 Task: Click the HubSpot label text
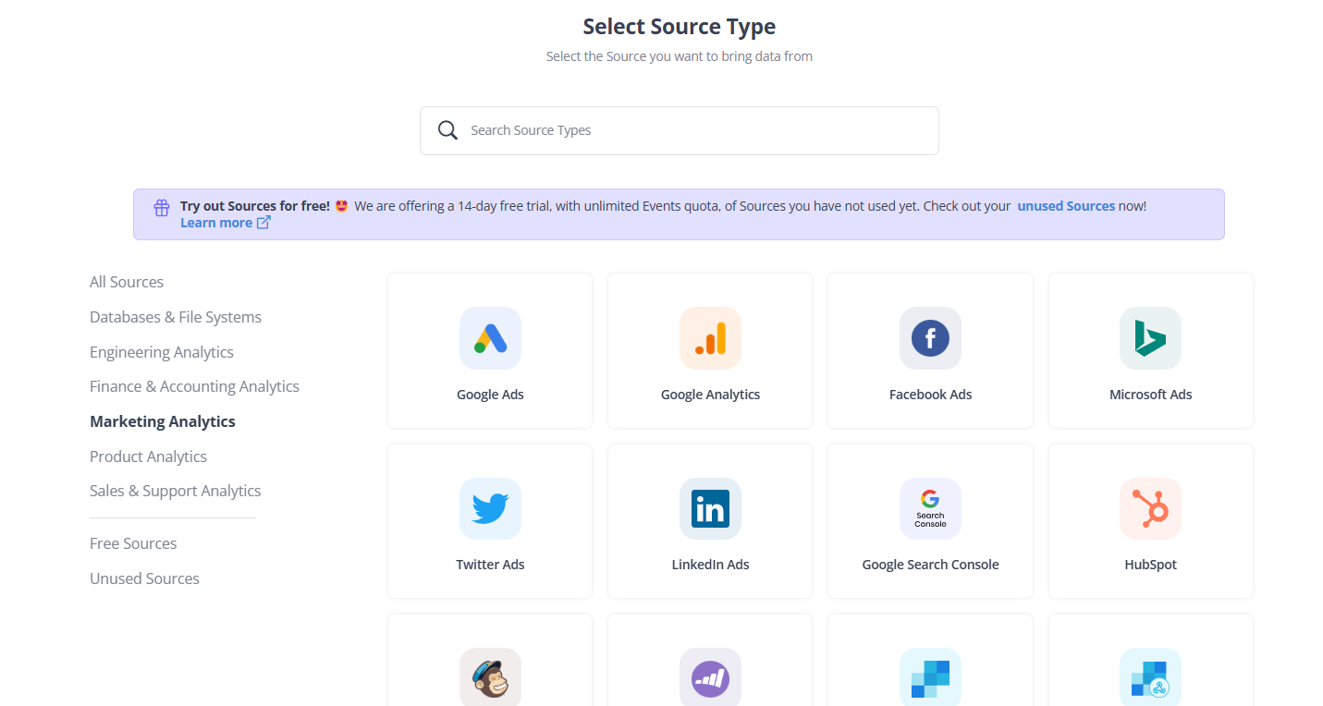[x=1150, y=565]
